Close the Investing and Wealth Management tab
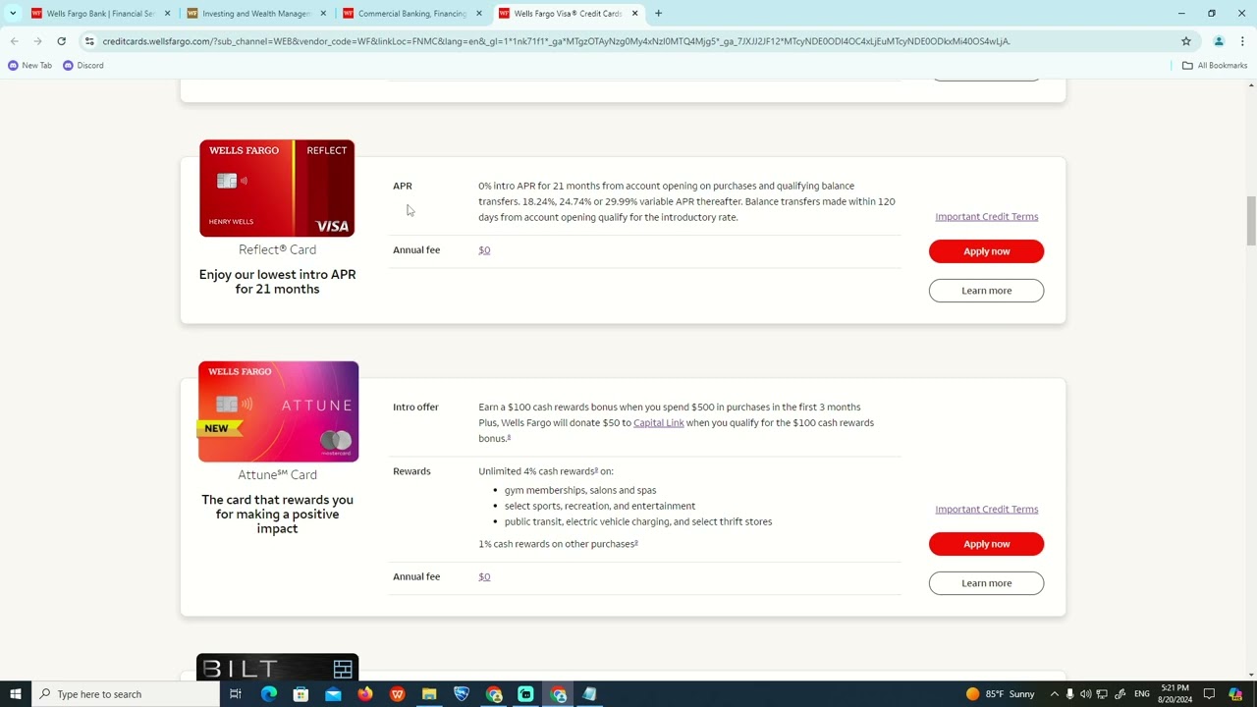Image resolution: width=1257 pixels, height=707 pixels. click(323, 14)
